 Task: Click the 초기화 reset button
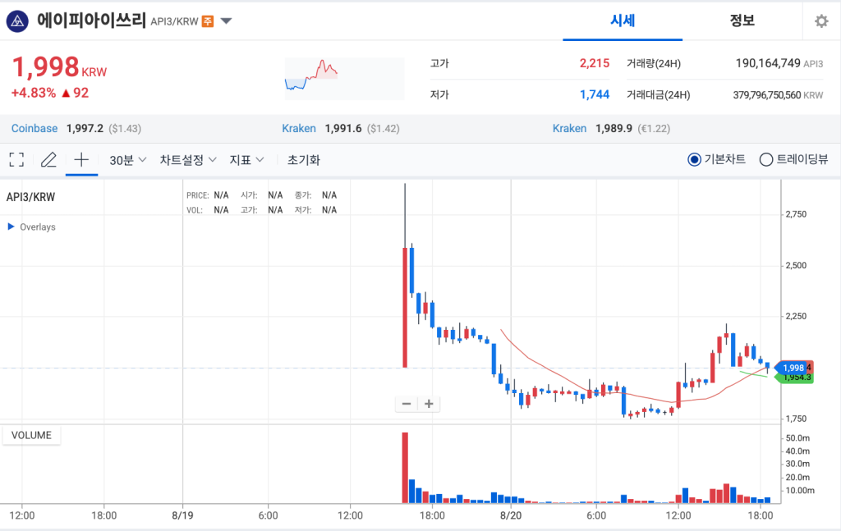coord(303,158)
